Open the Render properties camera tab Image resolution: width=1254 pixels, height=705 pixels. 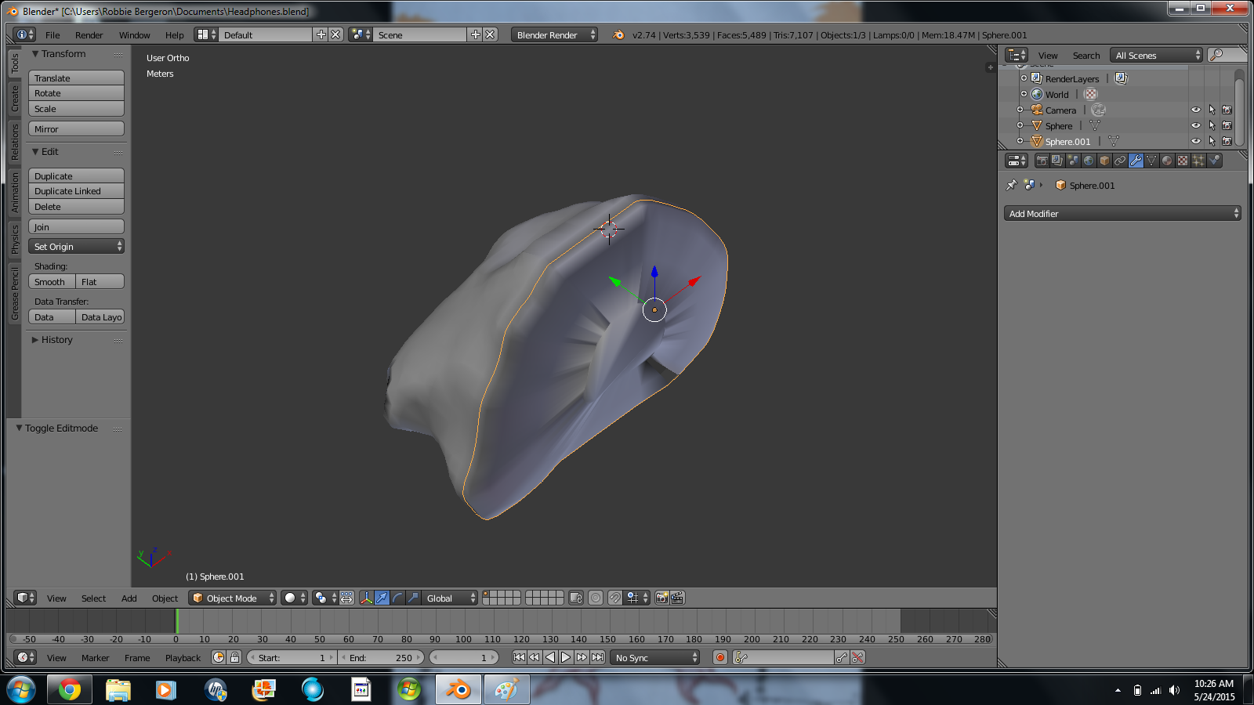pyautogui.click(x=1042, y=161)
